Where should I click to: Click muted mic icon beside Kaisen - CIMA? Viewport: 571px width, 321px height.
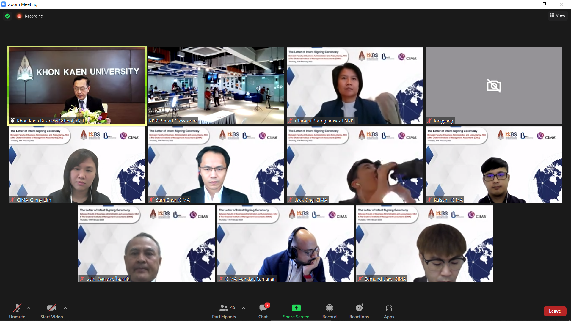(x=429, y=200)
